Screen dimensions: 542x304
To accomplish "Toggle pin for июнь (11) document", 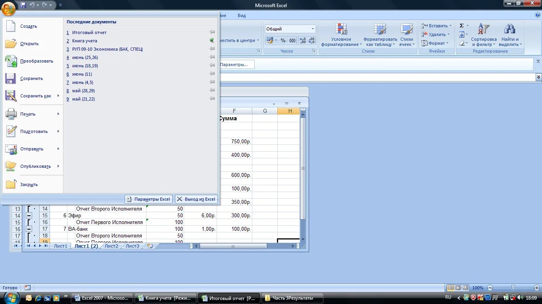I will (x=212, y=74).
